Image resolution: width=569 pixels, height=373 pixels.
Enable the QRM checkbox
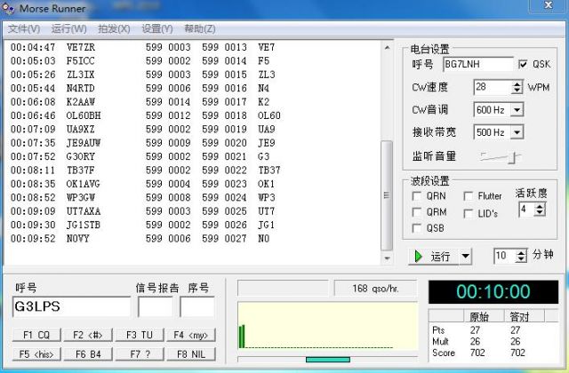417,212
